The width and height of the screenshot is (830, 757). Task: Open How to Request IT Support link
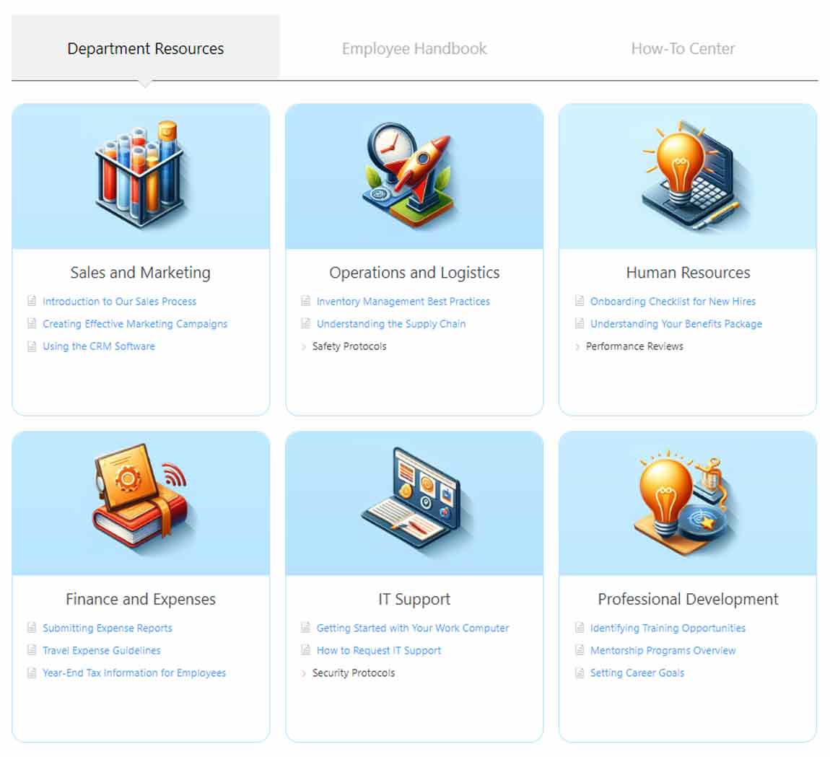coord(378,651)
